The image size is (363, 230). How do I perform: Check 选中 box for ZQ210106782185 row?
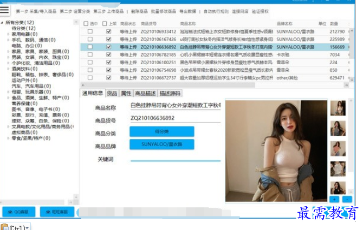[90, 55]
